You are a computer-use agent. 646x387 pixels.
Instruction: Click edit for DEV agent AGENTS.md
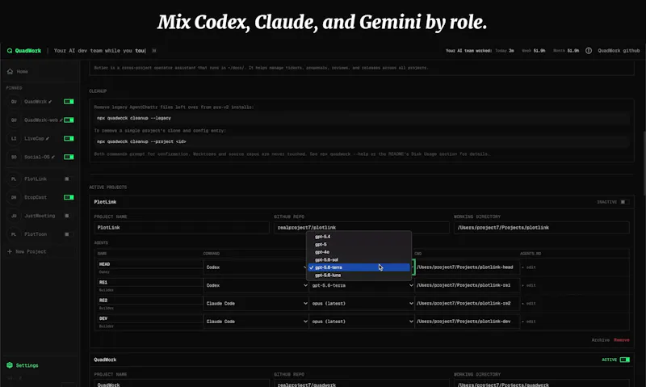click(x=531, y=322)
